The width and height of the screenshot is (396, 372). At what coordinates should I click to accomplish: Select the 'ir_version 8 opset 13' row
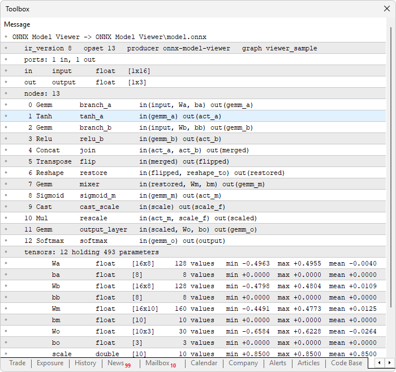click(193, 48)
